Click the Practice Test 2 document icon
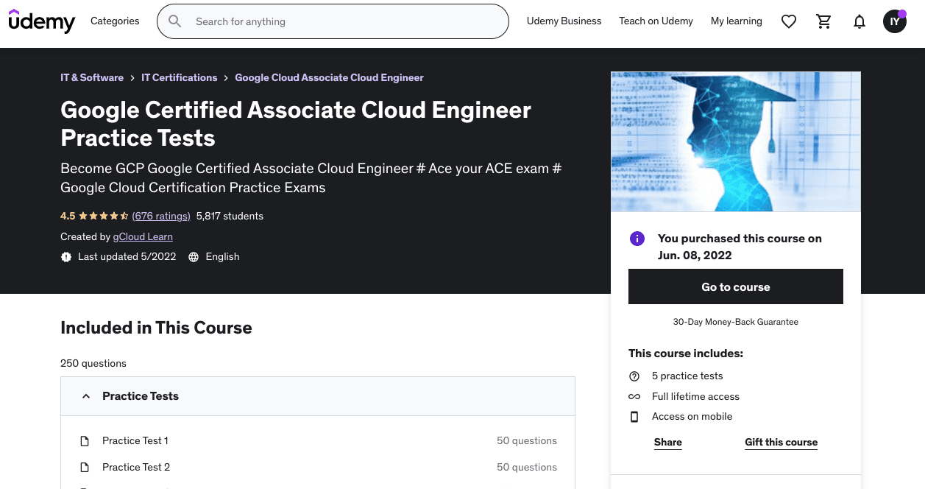Viewport: 925px width, 489px height. [x=85, y=468]
